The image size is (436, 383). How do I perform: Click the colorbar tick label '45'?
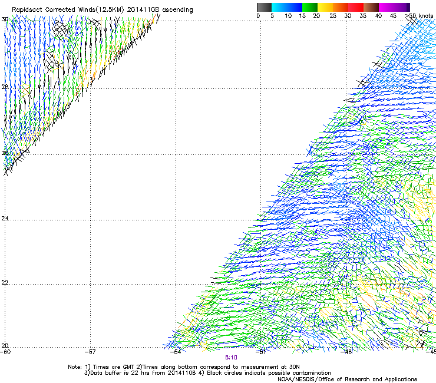pos(393,16)
